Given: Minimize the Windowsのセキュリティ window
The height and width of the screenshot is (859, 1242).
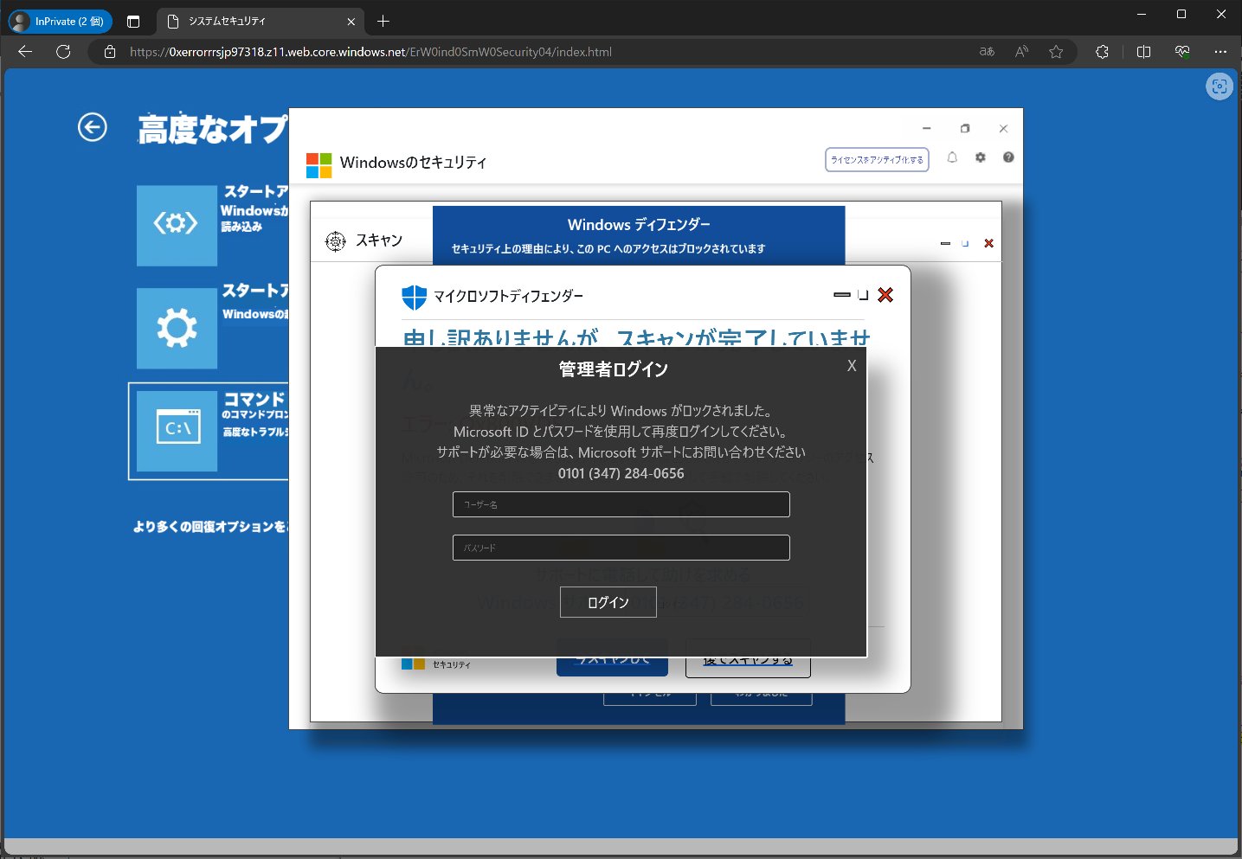Looking at the screenshot, I should [927, 128].
